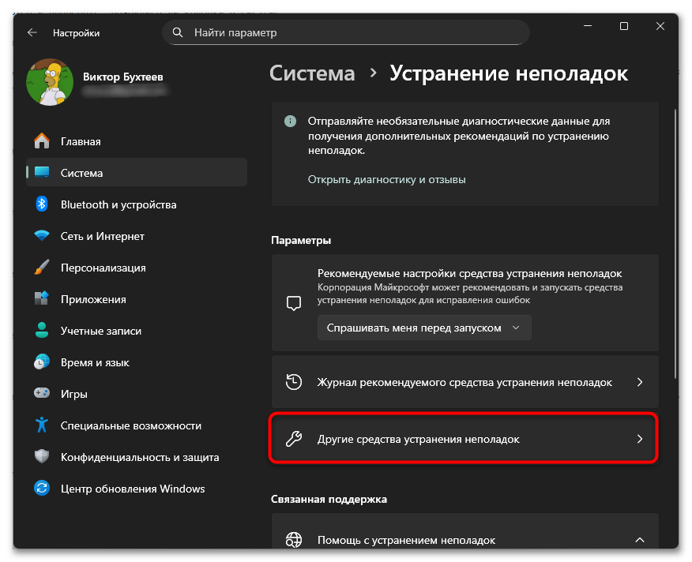Open Другие средства устранения неполадок
The width and height of the screenshot is (692, 562).
pos(463,439)
